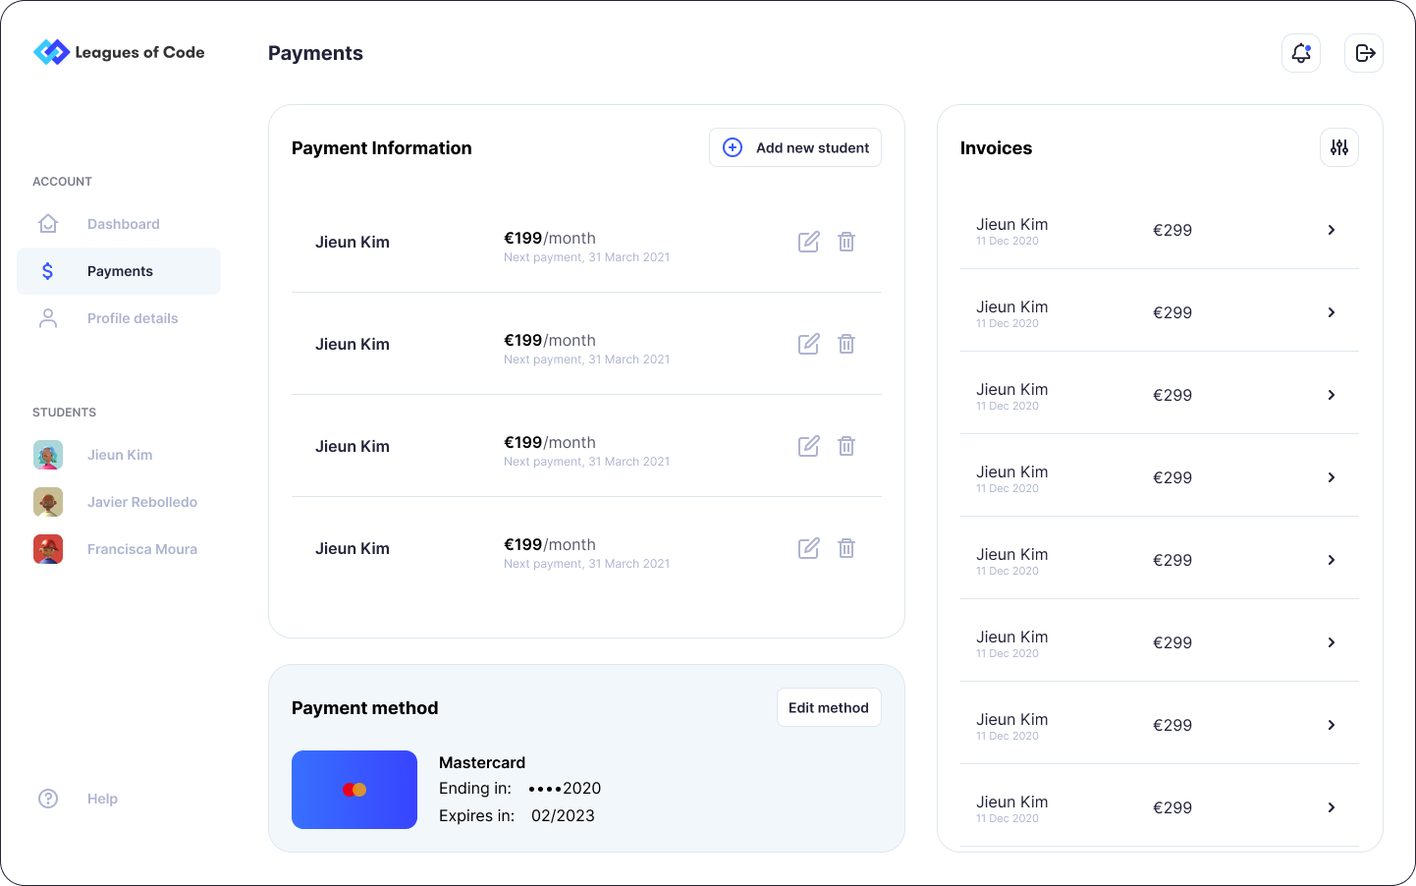This screenshot has height=886, width=1416.
Task: Click the Add new student button
Action: pyautogui.click(x=794, y=147)
